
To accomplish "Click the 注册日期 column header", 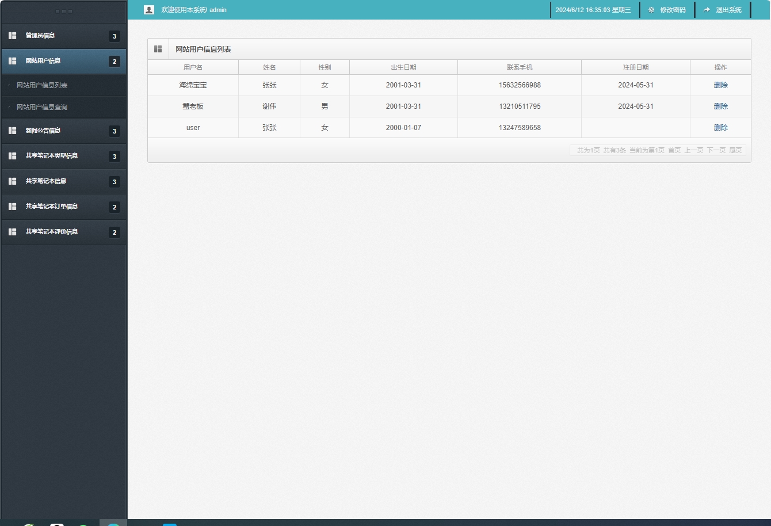I will coord(636,67).
